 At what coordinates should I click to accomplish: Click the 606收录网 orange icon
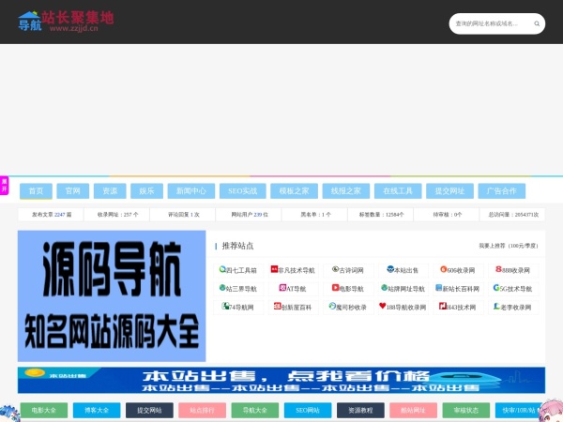444,269
